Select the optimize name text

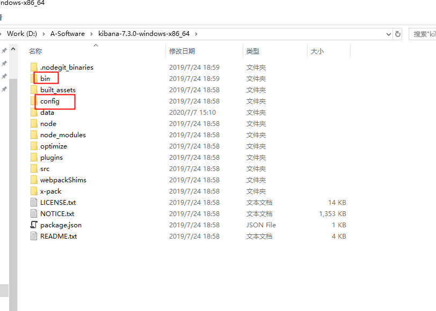pyautogui.click(x=54, y=146)
